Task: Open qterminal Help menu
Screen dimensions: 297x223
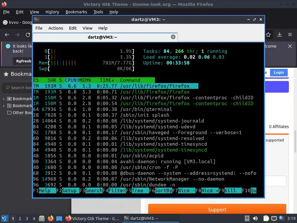Action: (x=103, y=28)
